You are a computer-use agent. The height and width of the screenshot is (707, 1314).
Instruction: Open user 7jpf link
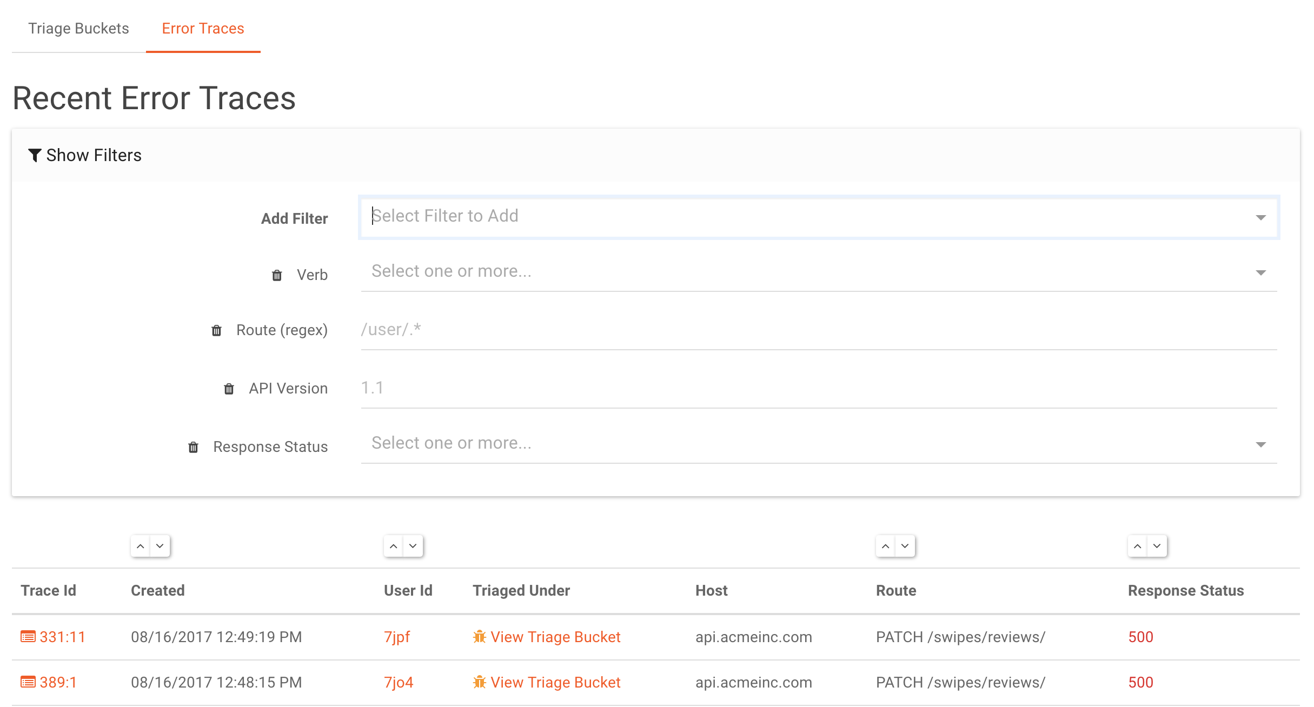click(x=397, y=637)
